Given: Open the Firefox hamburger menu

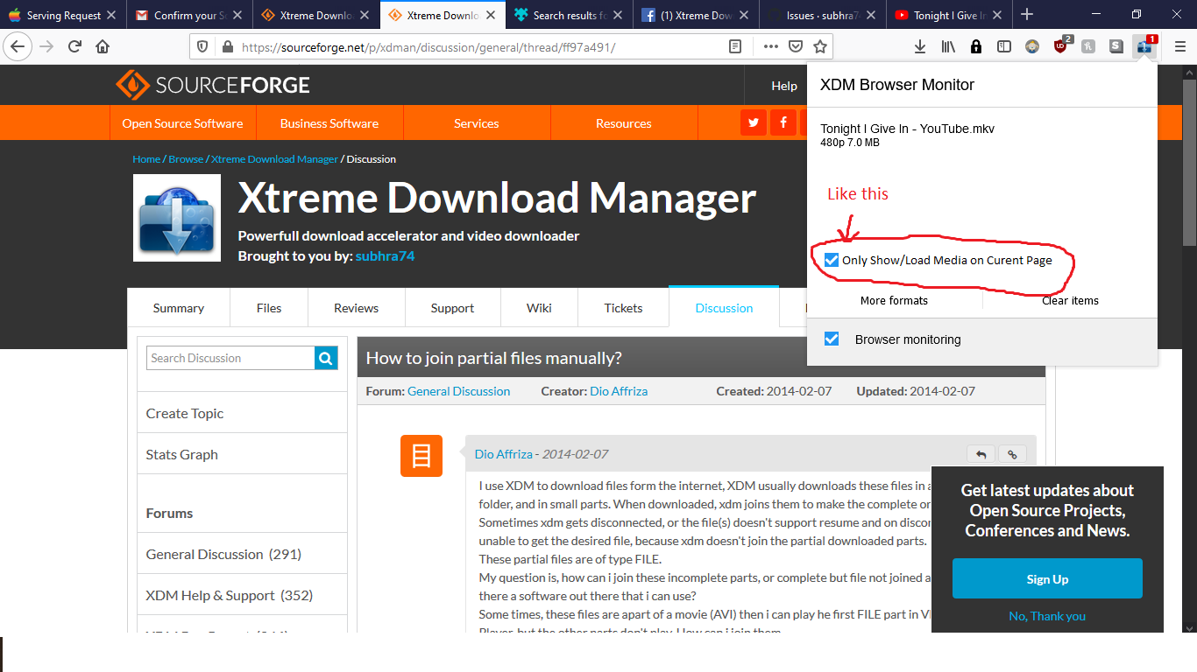Looking at the screenshot, I should click(x=1180, y=45).
